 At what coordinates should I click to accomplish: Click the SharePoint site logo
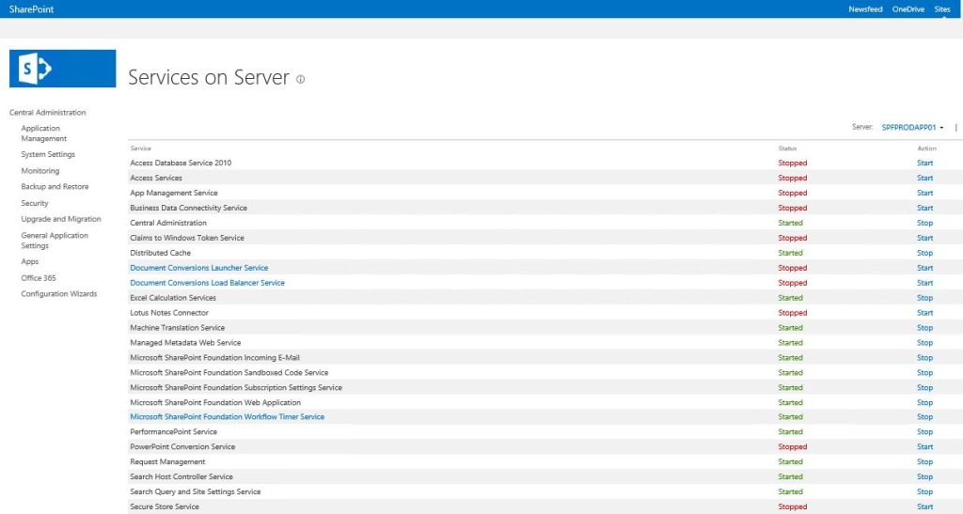62,68
